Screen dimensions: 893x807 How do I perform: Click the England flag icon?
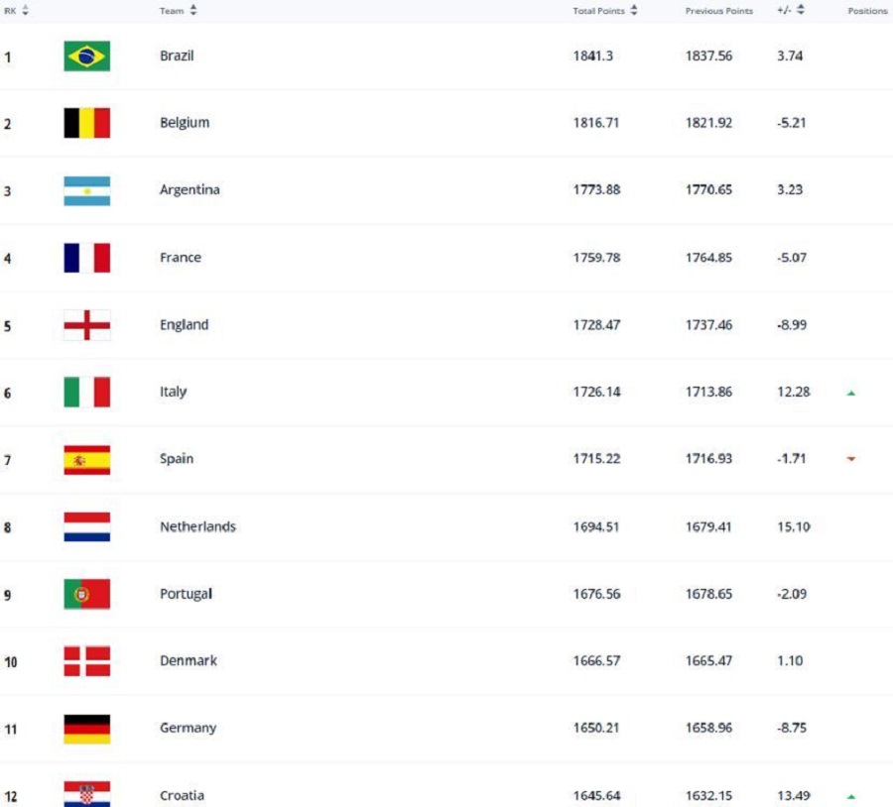(x=86, y=325)
